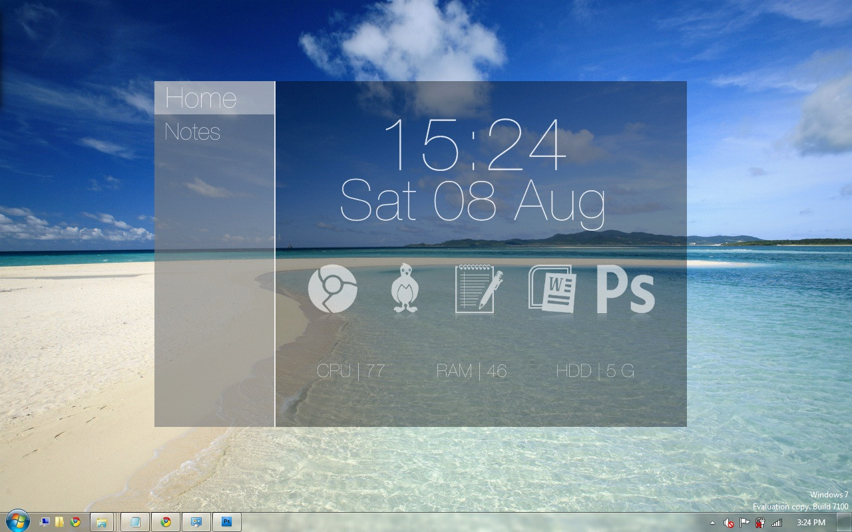The image size is (852, 532).
Task: Open the Windows Start menu orb
Action: click(17, 521)
